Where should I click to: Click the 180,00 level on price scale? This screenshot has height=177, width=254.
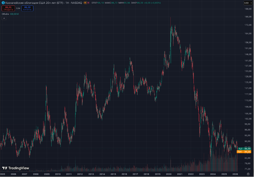[248, 17]
